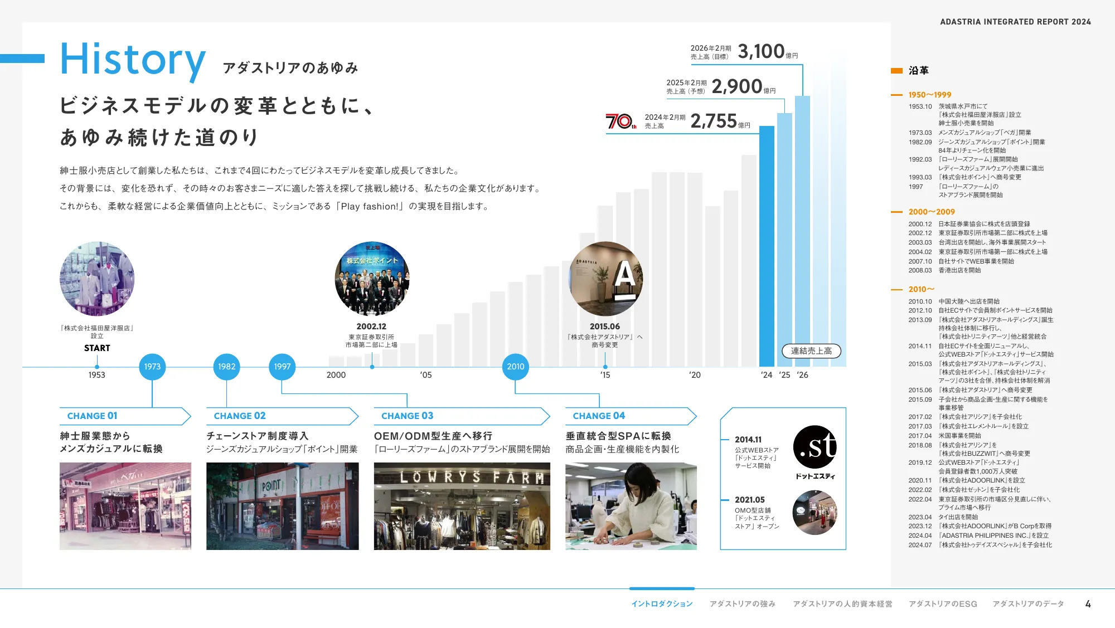
Task: Open the アダストリアのデータ tab
Action: [x=1028, y=604]
